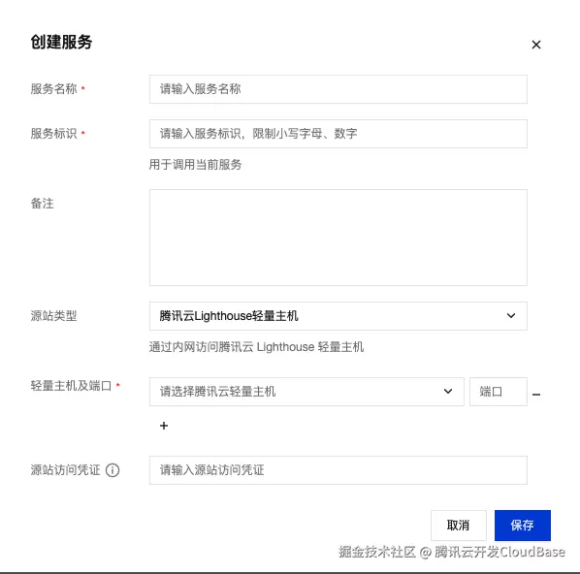Click the 备注 label

click(x=42, y=204)
